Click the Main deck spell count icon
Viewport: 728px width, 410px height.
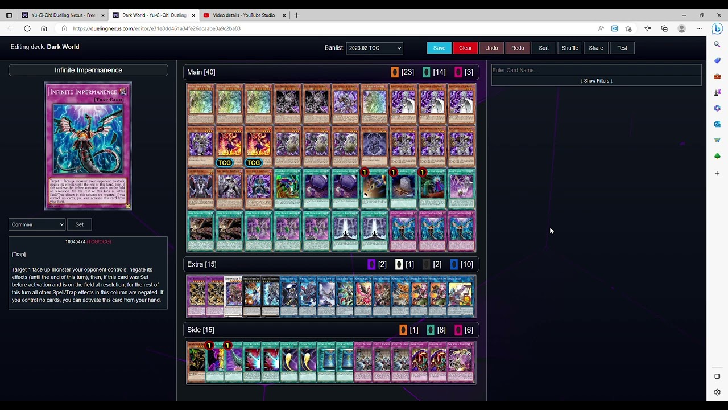427,72
